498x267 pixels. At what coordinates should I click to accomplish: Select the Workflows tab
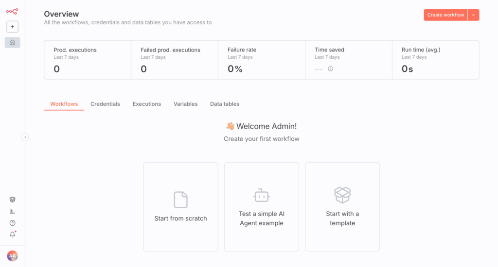[x=64, y=104]
